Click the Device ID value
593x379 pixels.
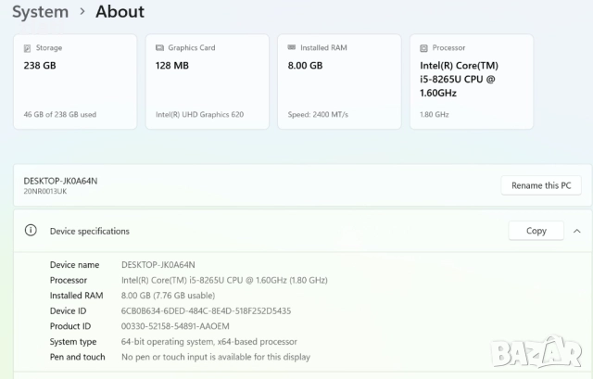[x=206, y=310]
